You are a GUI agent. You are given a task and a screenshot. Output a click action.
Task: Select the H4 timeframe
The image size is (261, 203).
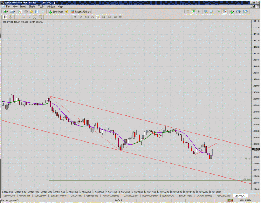coord(104,17)
